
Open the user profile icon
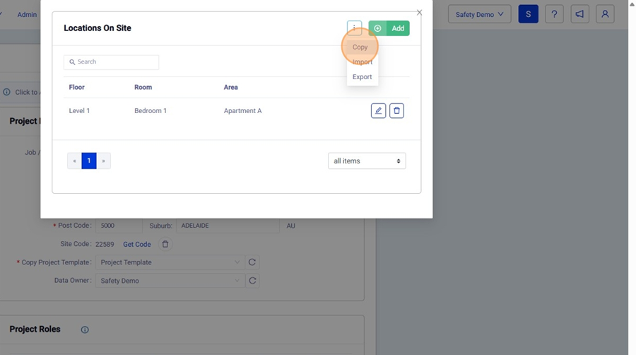pyautogui.click(x=605, y=14)
